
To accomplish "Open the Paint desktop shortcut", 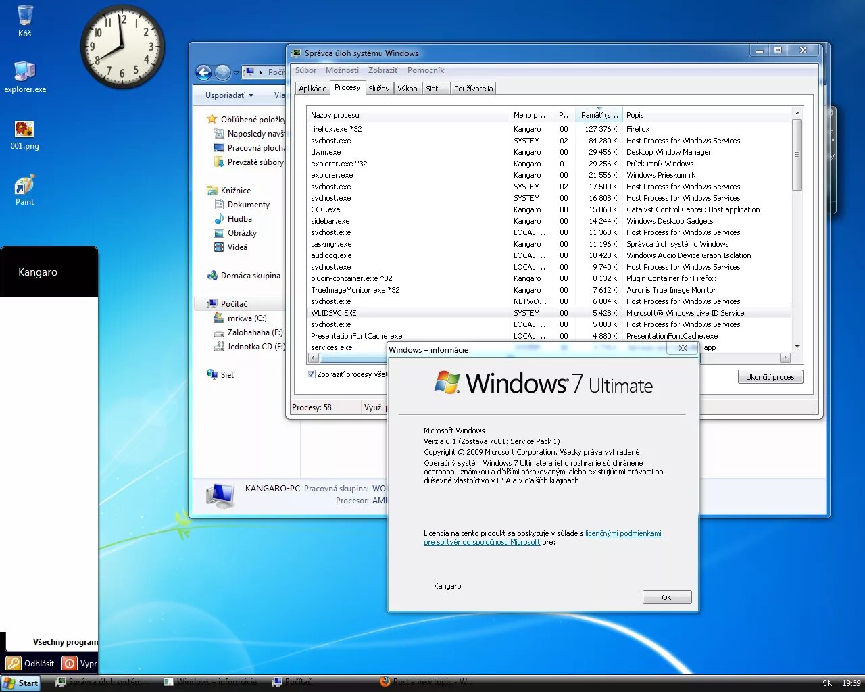I will [x=25, y=190].
